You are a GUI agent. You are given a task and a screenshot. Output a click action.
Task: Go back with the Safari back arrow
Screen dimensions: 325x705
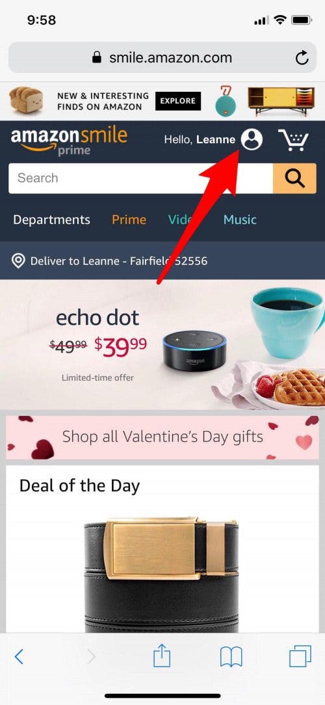(x=18, y=657)
